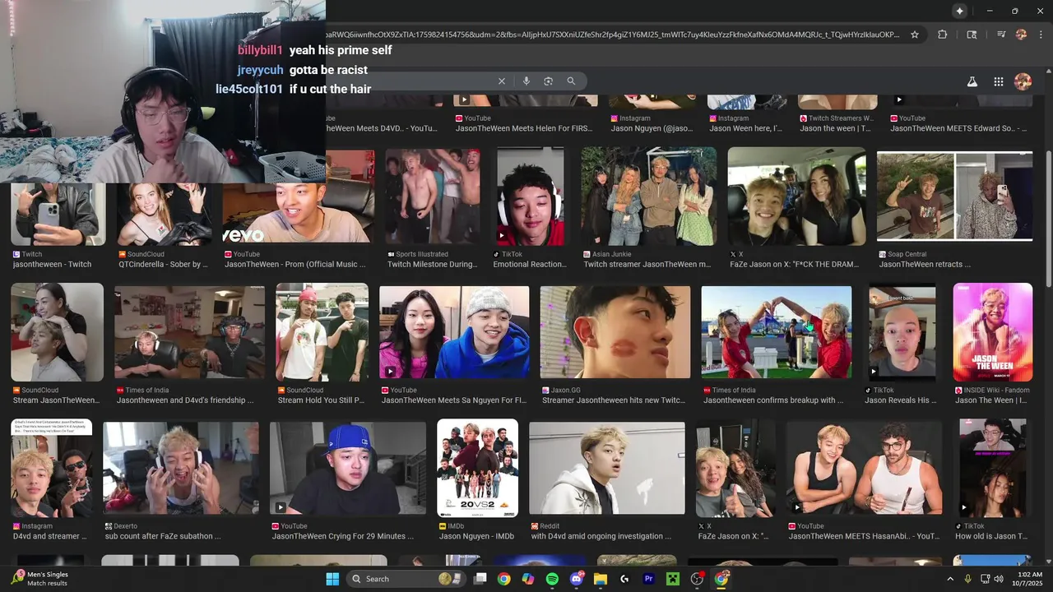The width and height of the screenshot is (1053, 592).
Task: Click the vertical page scrollbar
Action: pos(1048,218)
